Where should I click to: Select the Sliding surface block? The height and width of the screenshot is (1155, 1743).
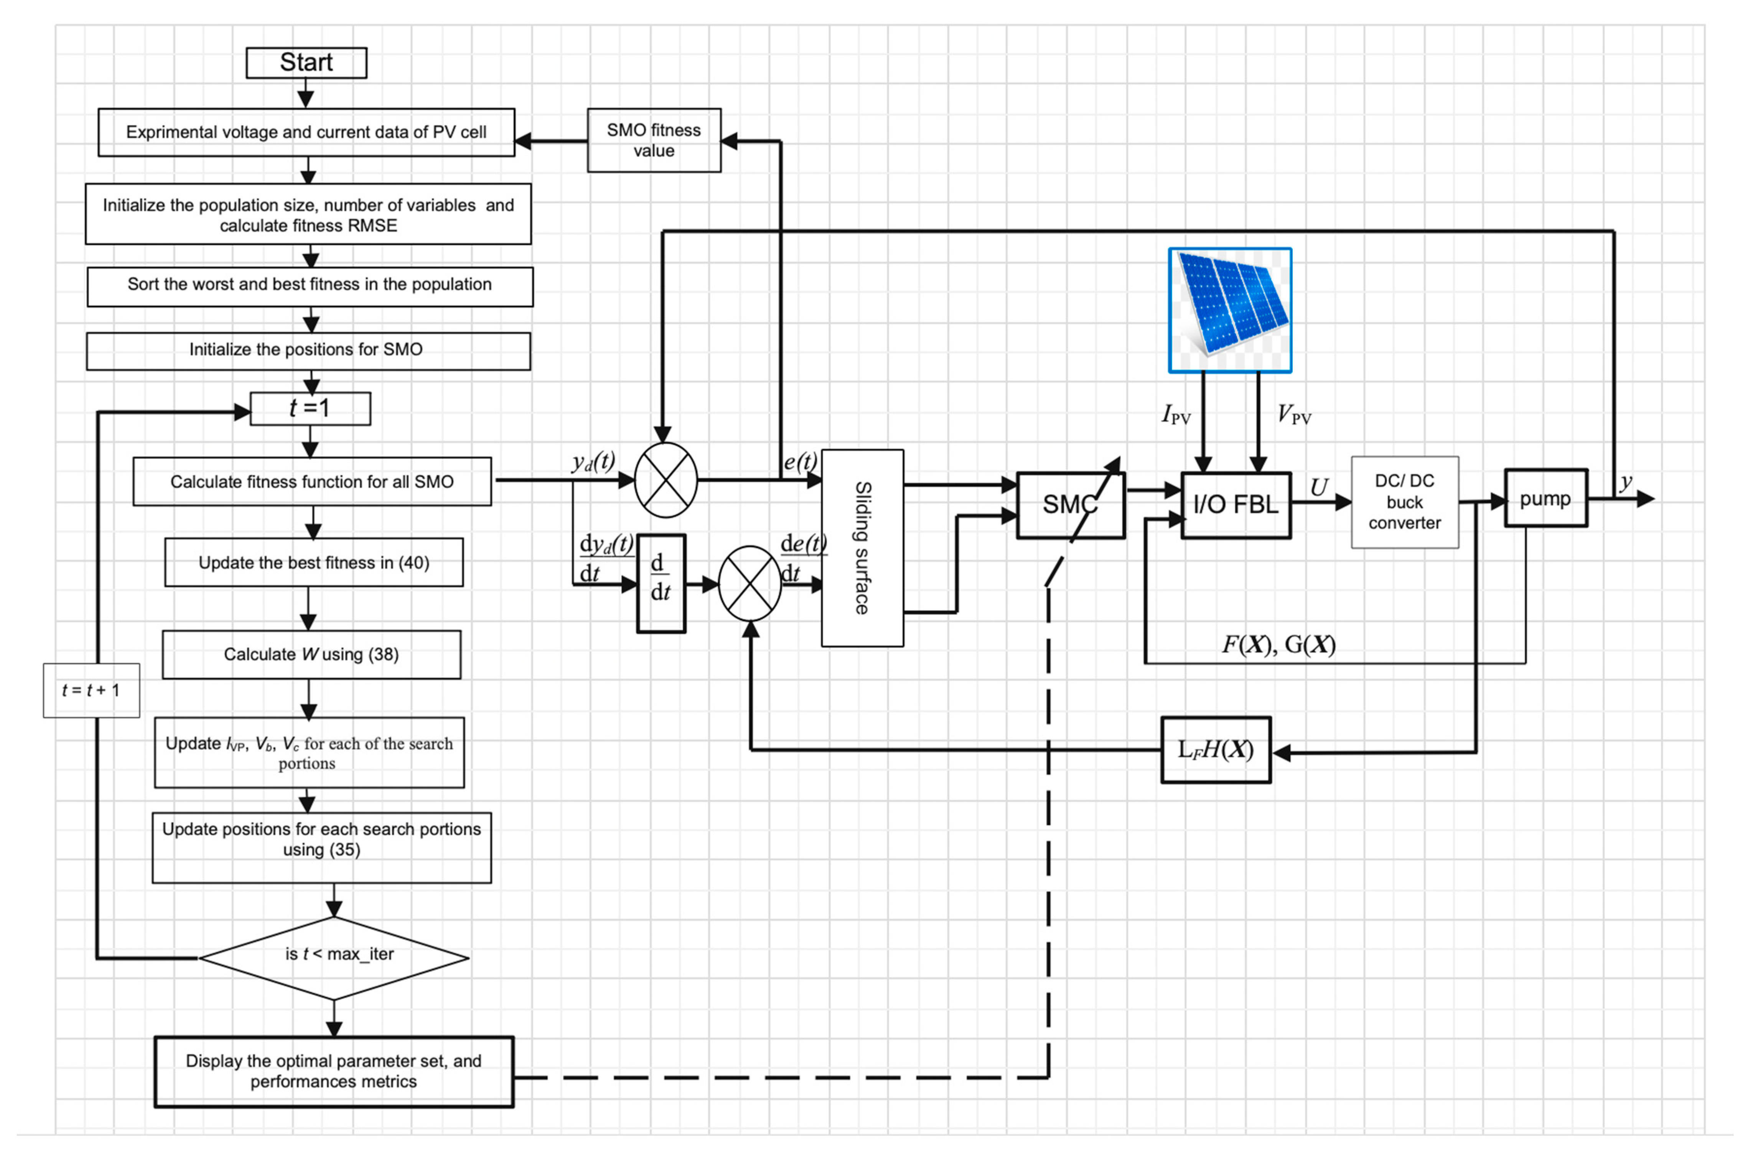point(862,548)
